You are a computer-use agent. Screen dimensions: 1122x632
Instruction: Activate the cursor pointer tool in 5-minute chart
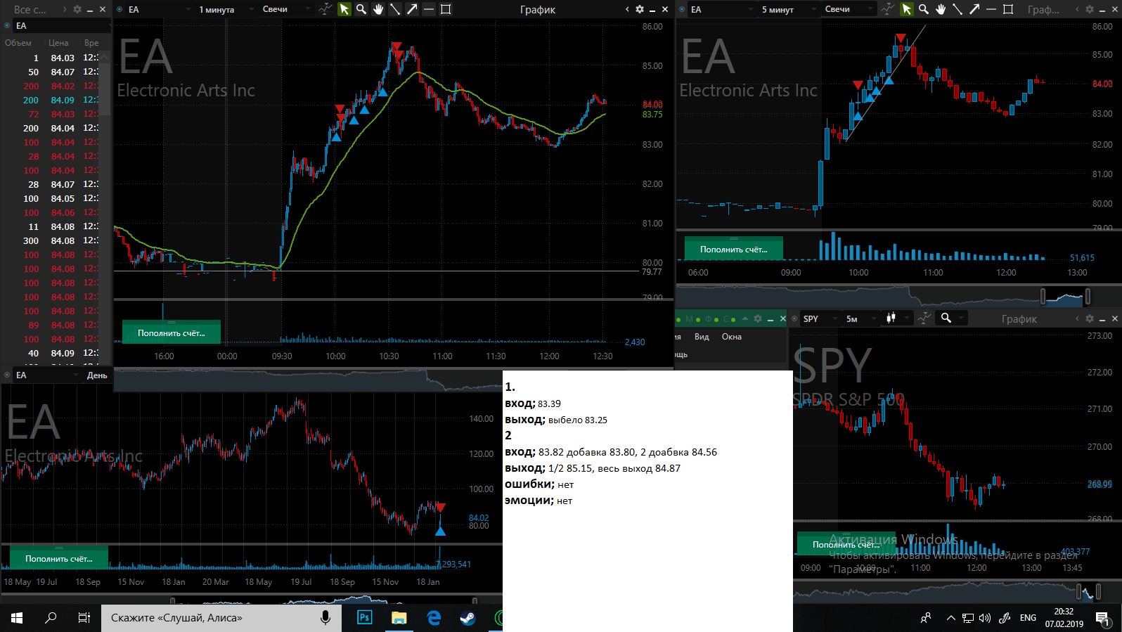907,9
